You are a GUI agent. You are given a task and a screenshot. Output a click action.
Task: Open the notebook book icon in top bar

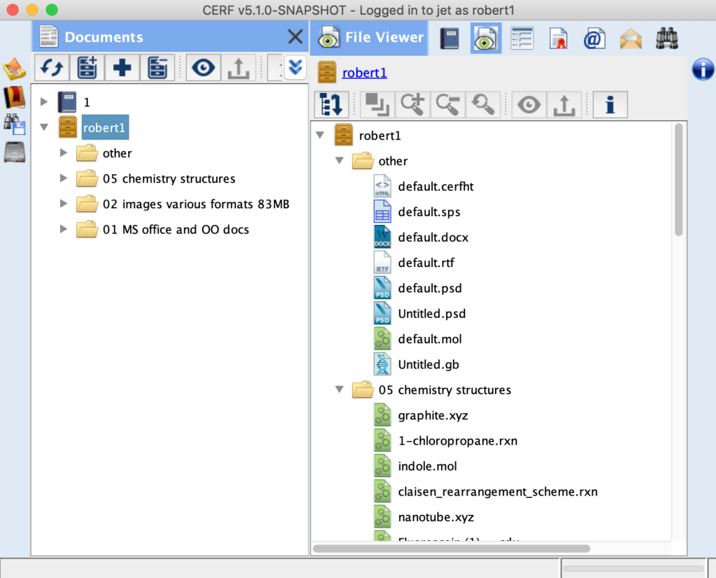(449, 38)
